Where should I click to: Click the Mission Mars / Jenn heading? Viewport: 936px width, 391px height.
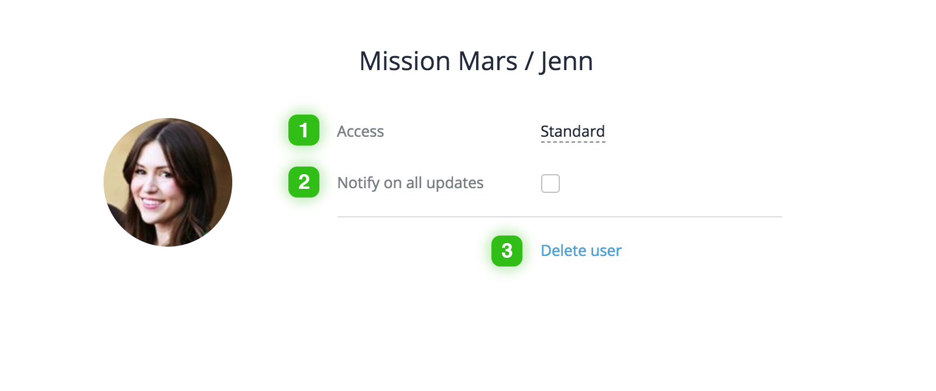pyautogui.click(x=476, y=61)
